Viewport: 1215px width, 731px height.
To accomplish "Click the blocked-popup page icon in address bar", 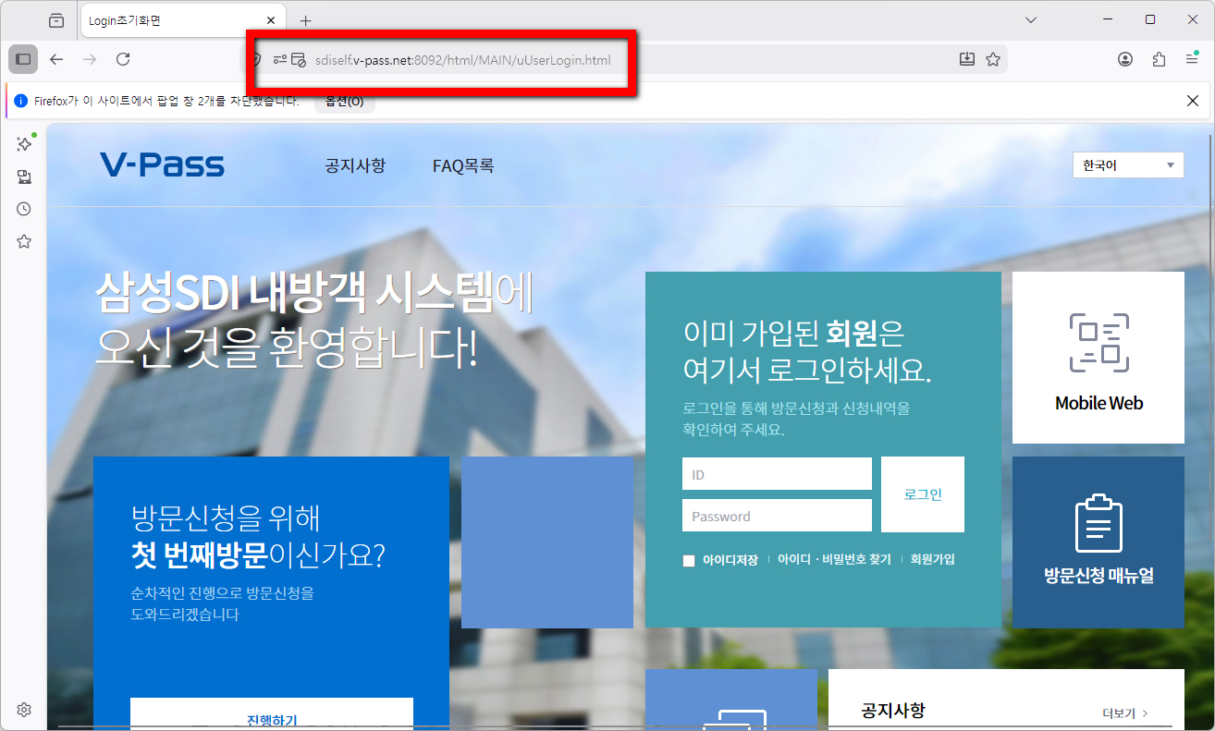I will pos(299,59).
